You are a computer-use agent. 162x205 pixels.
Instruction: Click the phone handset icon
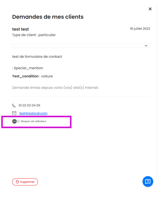tap(14, 105)
